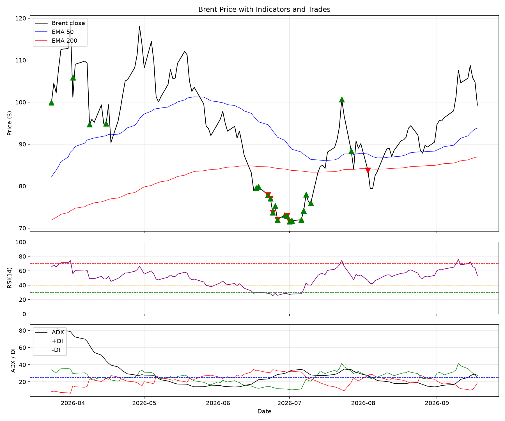
Task: Click the 2026-09 date tick label
Action: pos(437,403)
